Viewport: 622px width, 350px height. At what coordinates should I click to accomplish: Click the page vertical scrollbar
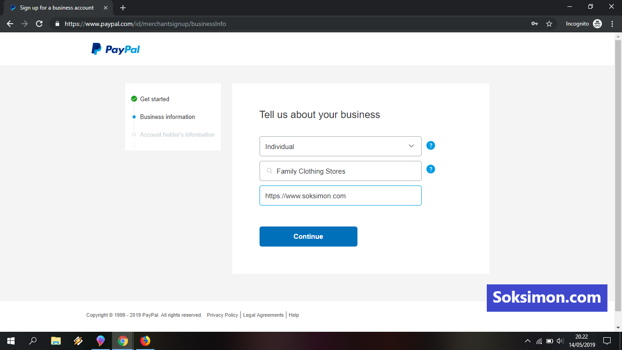pos(618,175)
